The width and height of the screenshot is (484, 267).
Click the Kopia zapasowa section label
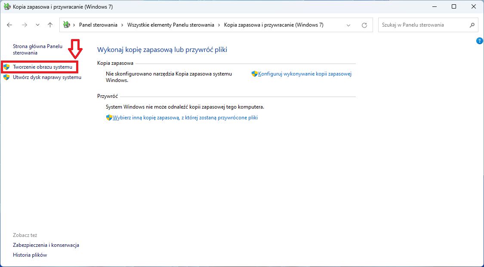[115, 63]
